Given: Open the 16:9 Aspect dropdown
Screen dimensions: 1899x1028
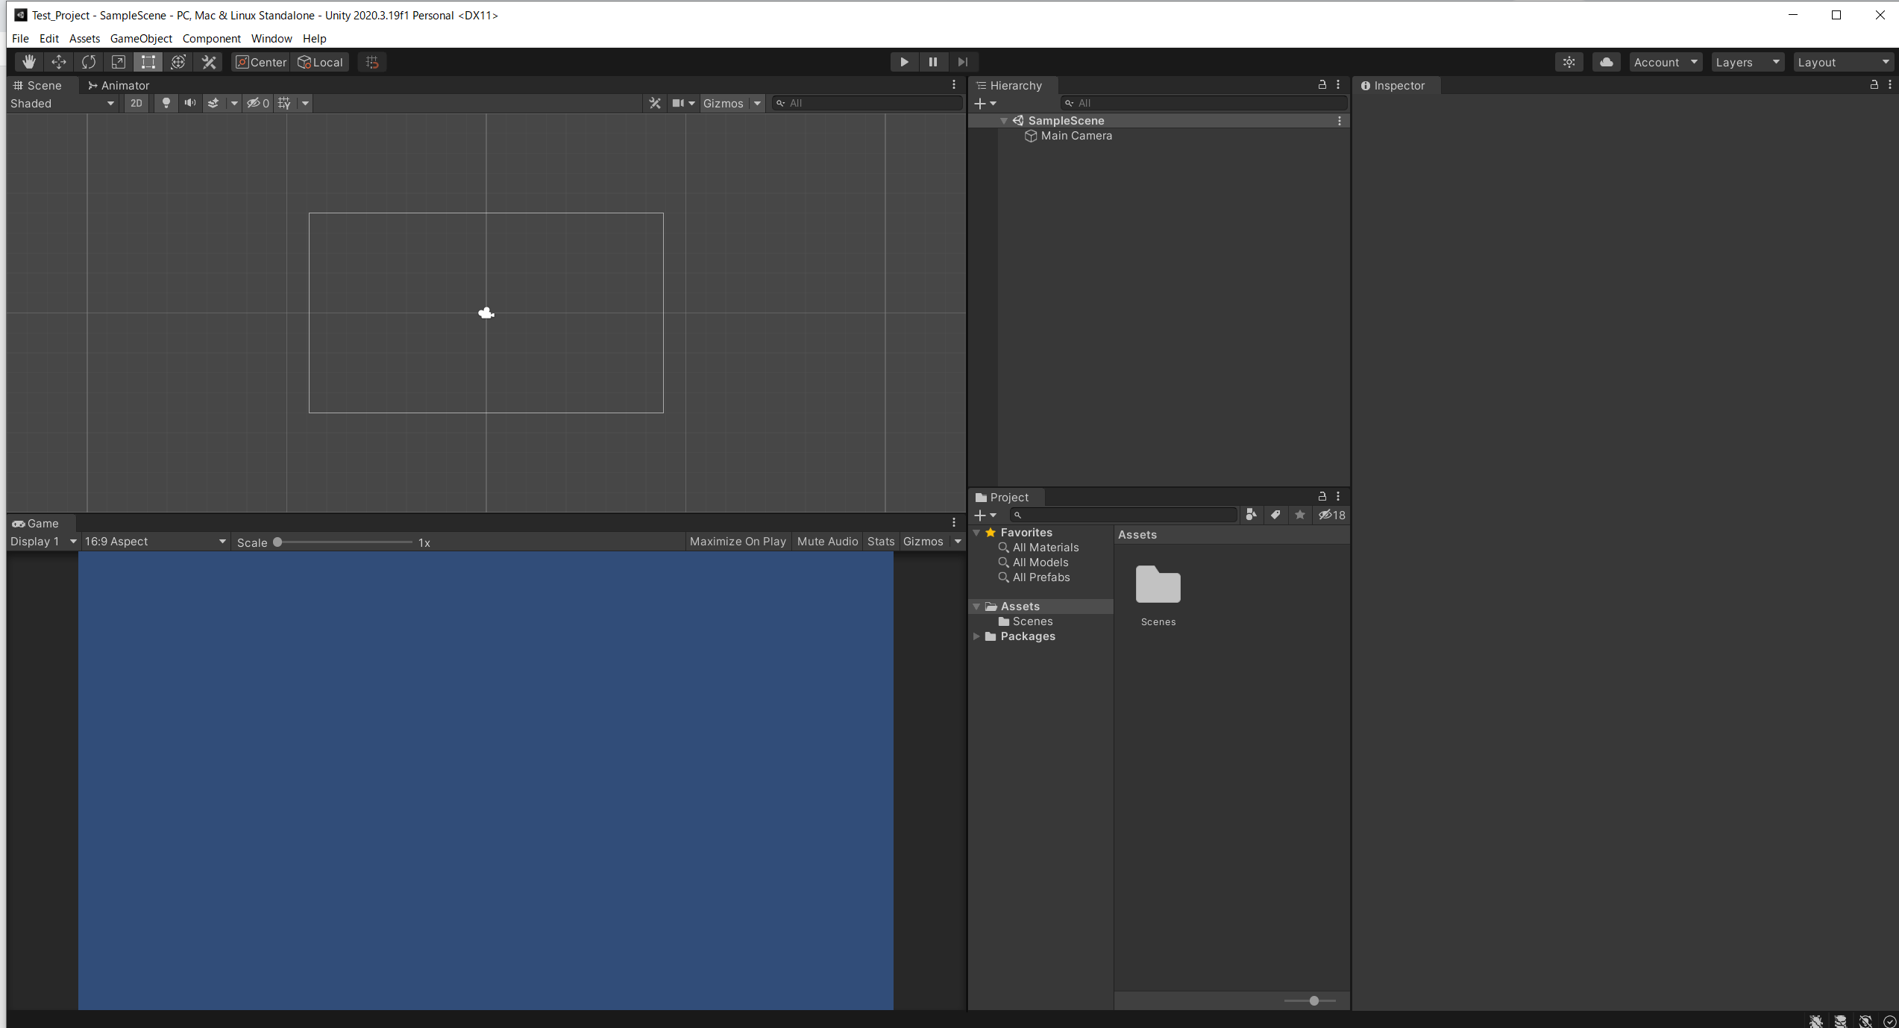Looking at the screenshot, I should [154, 541].
